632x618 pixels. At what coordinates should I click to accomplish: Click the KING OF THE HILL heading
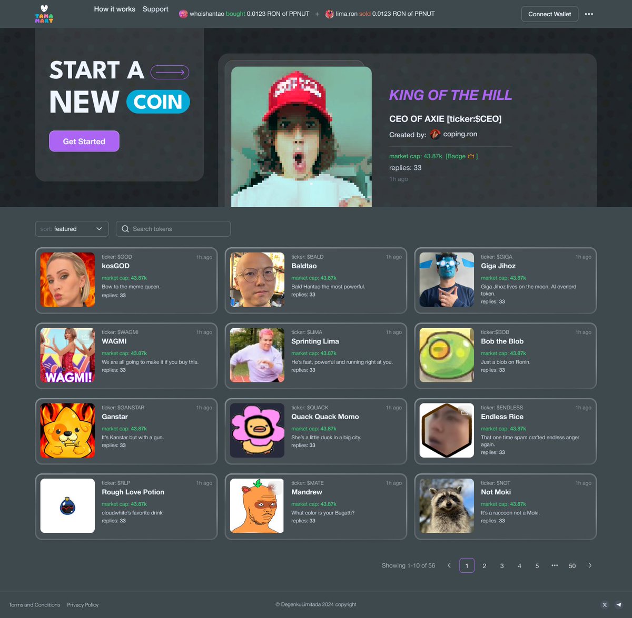point(450,95)
